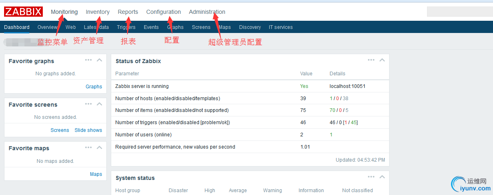Open Favorite screens widget options menu
Image resolution: width=493 pixels, height=195 pixels.
coord(88,104)
